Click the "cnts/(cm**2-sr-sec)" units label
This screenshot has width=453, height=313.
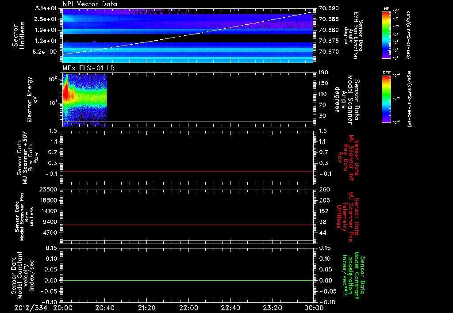coord(408,34)
